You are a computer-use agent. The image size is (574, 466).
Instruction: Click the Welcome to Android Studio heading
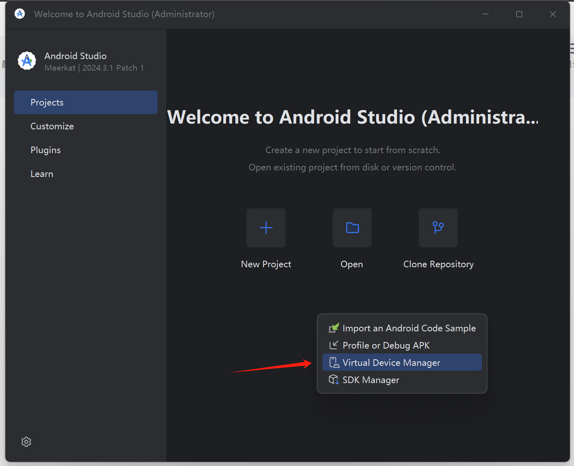pos(353,117)
